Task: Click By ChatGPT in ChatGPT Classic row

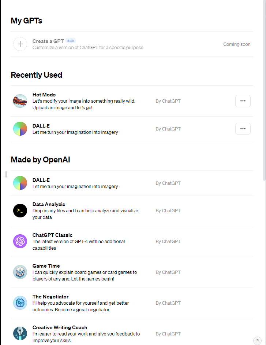Action: coord(168,241)
